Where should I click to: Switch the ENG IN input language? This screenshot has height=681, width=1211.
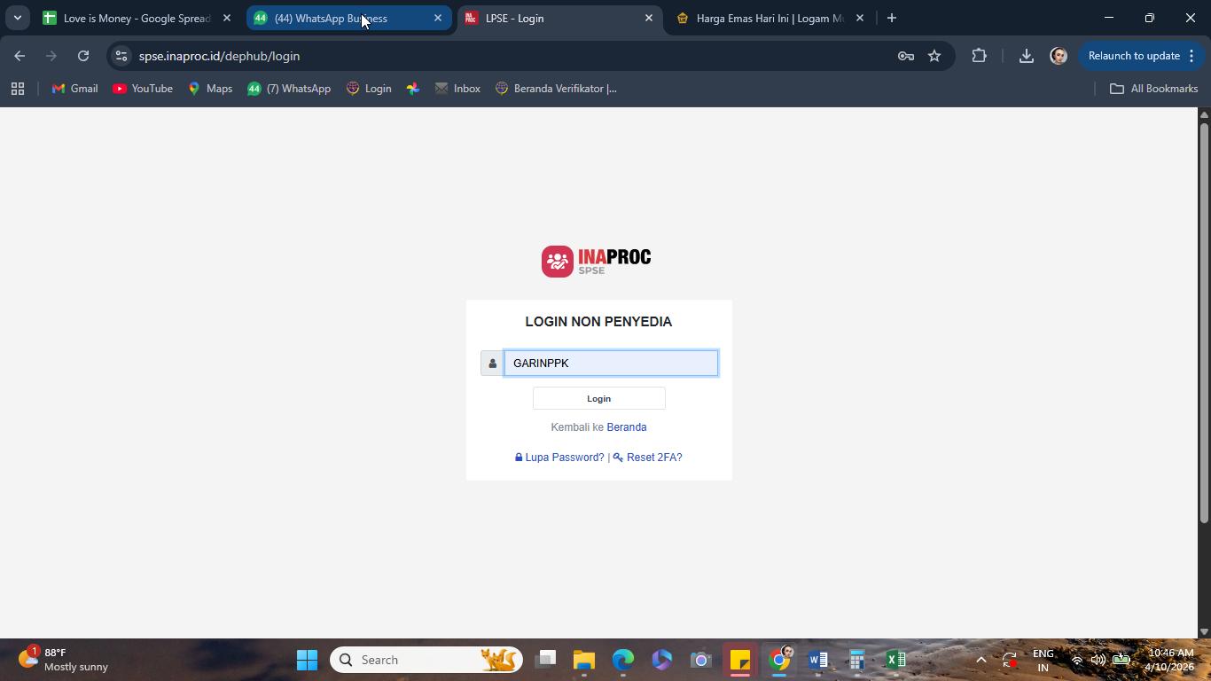pyautogui.click(x=1043, y=660)
